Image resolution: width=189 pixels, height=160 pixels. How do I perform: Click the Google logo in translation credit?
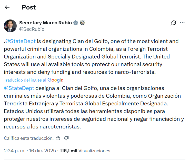(55, 80)
